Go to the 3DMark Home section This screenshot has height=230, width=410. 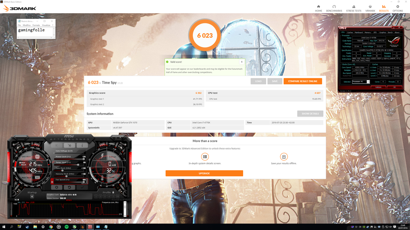point(318,8)
